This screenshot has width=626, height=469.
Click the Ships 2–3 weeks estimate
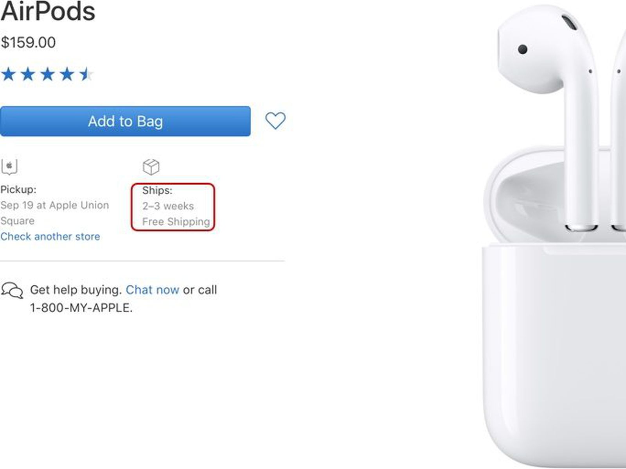pyautogui.click(x=168, y=206)
